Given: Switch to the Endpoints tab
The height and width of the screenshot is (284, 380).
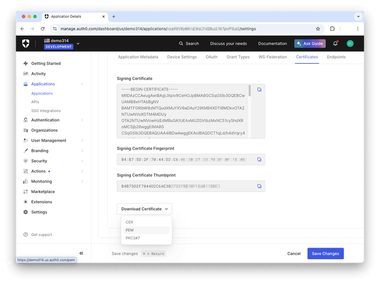Looking at the screenshot, I should (336, 57).
